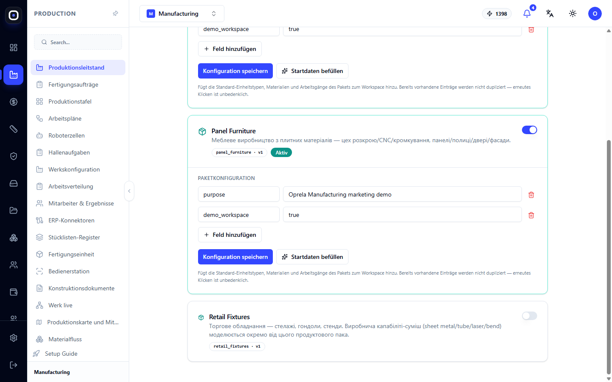Disable the Panel Furniture package toggle
Image resolution: width=612 pixels, height=382 pixels.
(x=530, y=130)
